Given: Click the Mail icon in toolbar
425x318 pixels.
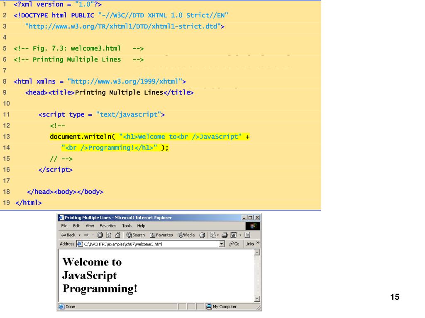Looking at the screenshot, I should click(x=213, y=235).
